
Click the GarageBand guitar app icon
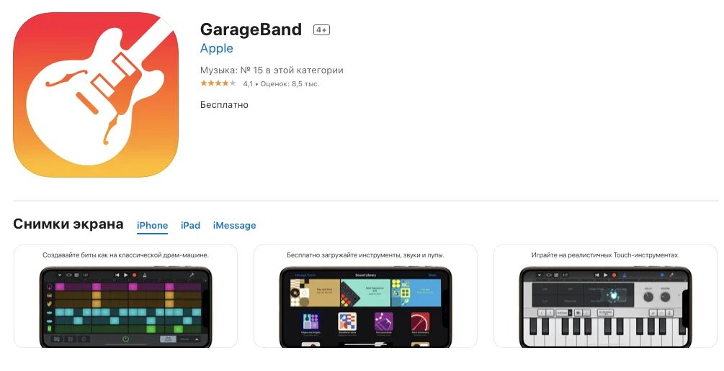[x=96, y=94]
